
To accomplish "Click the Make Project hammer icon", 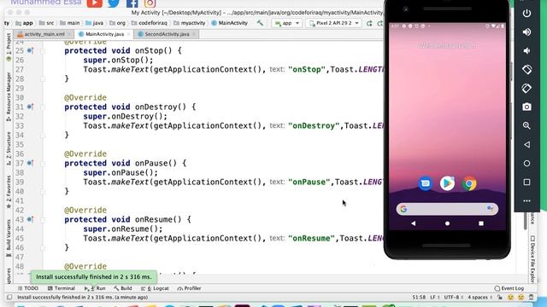I will (x=260, y=23).
